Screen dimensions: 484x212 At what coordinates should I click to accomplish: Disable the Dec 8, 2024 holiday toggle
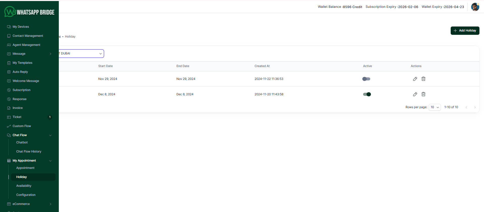pos(367,94)
